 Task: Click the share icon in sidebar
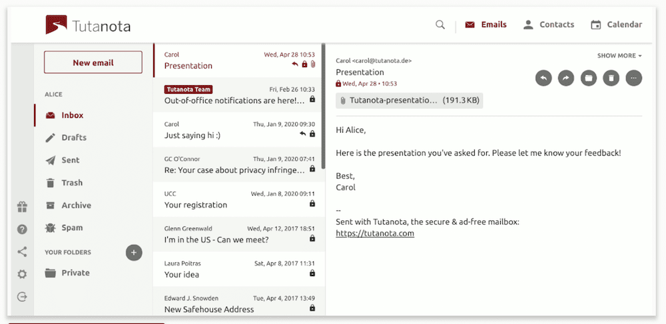pos(22,252)
